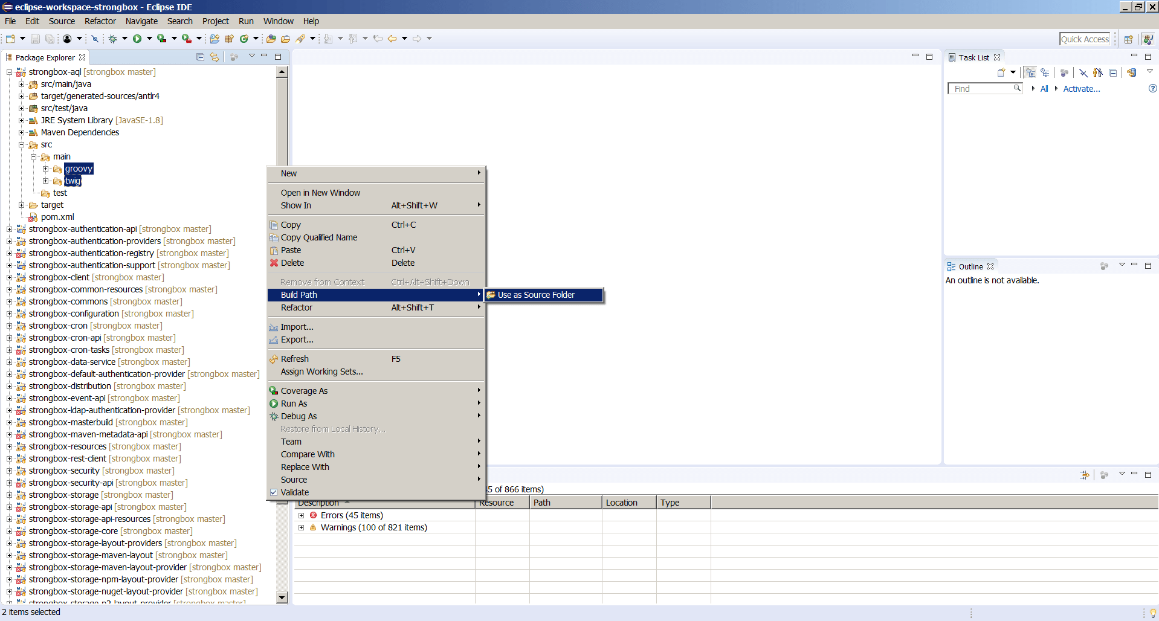Click the Open Perspective icon

(x=1128, y=39)
